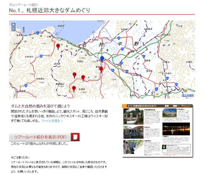The height and width of the screenshot is (175, 205).
Task: Open ツアールート紹介を表示(PDF) button
Action: point(44,137)
